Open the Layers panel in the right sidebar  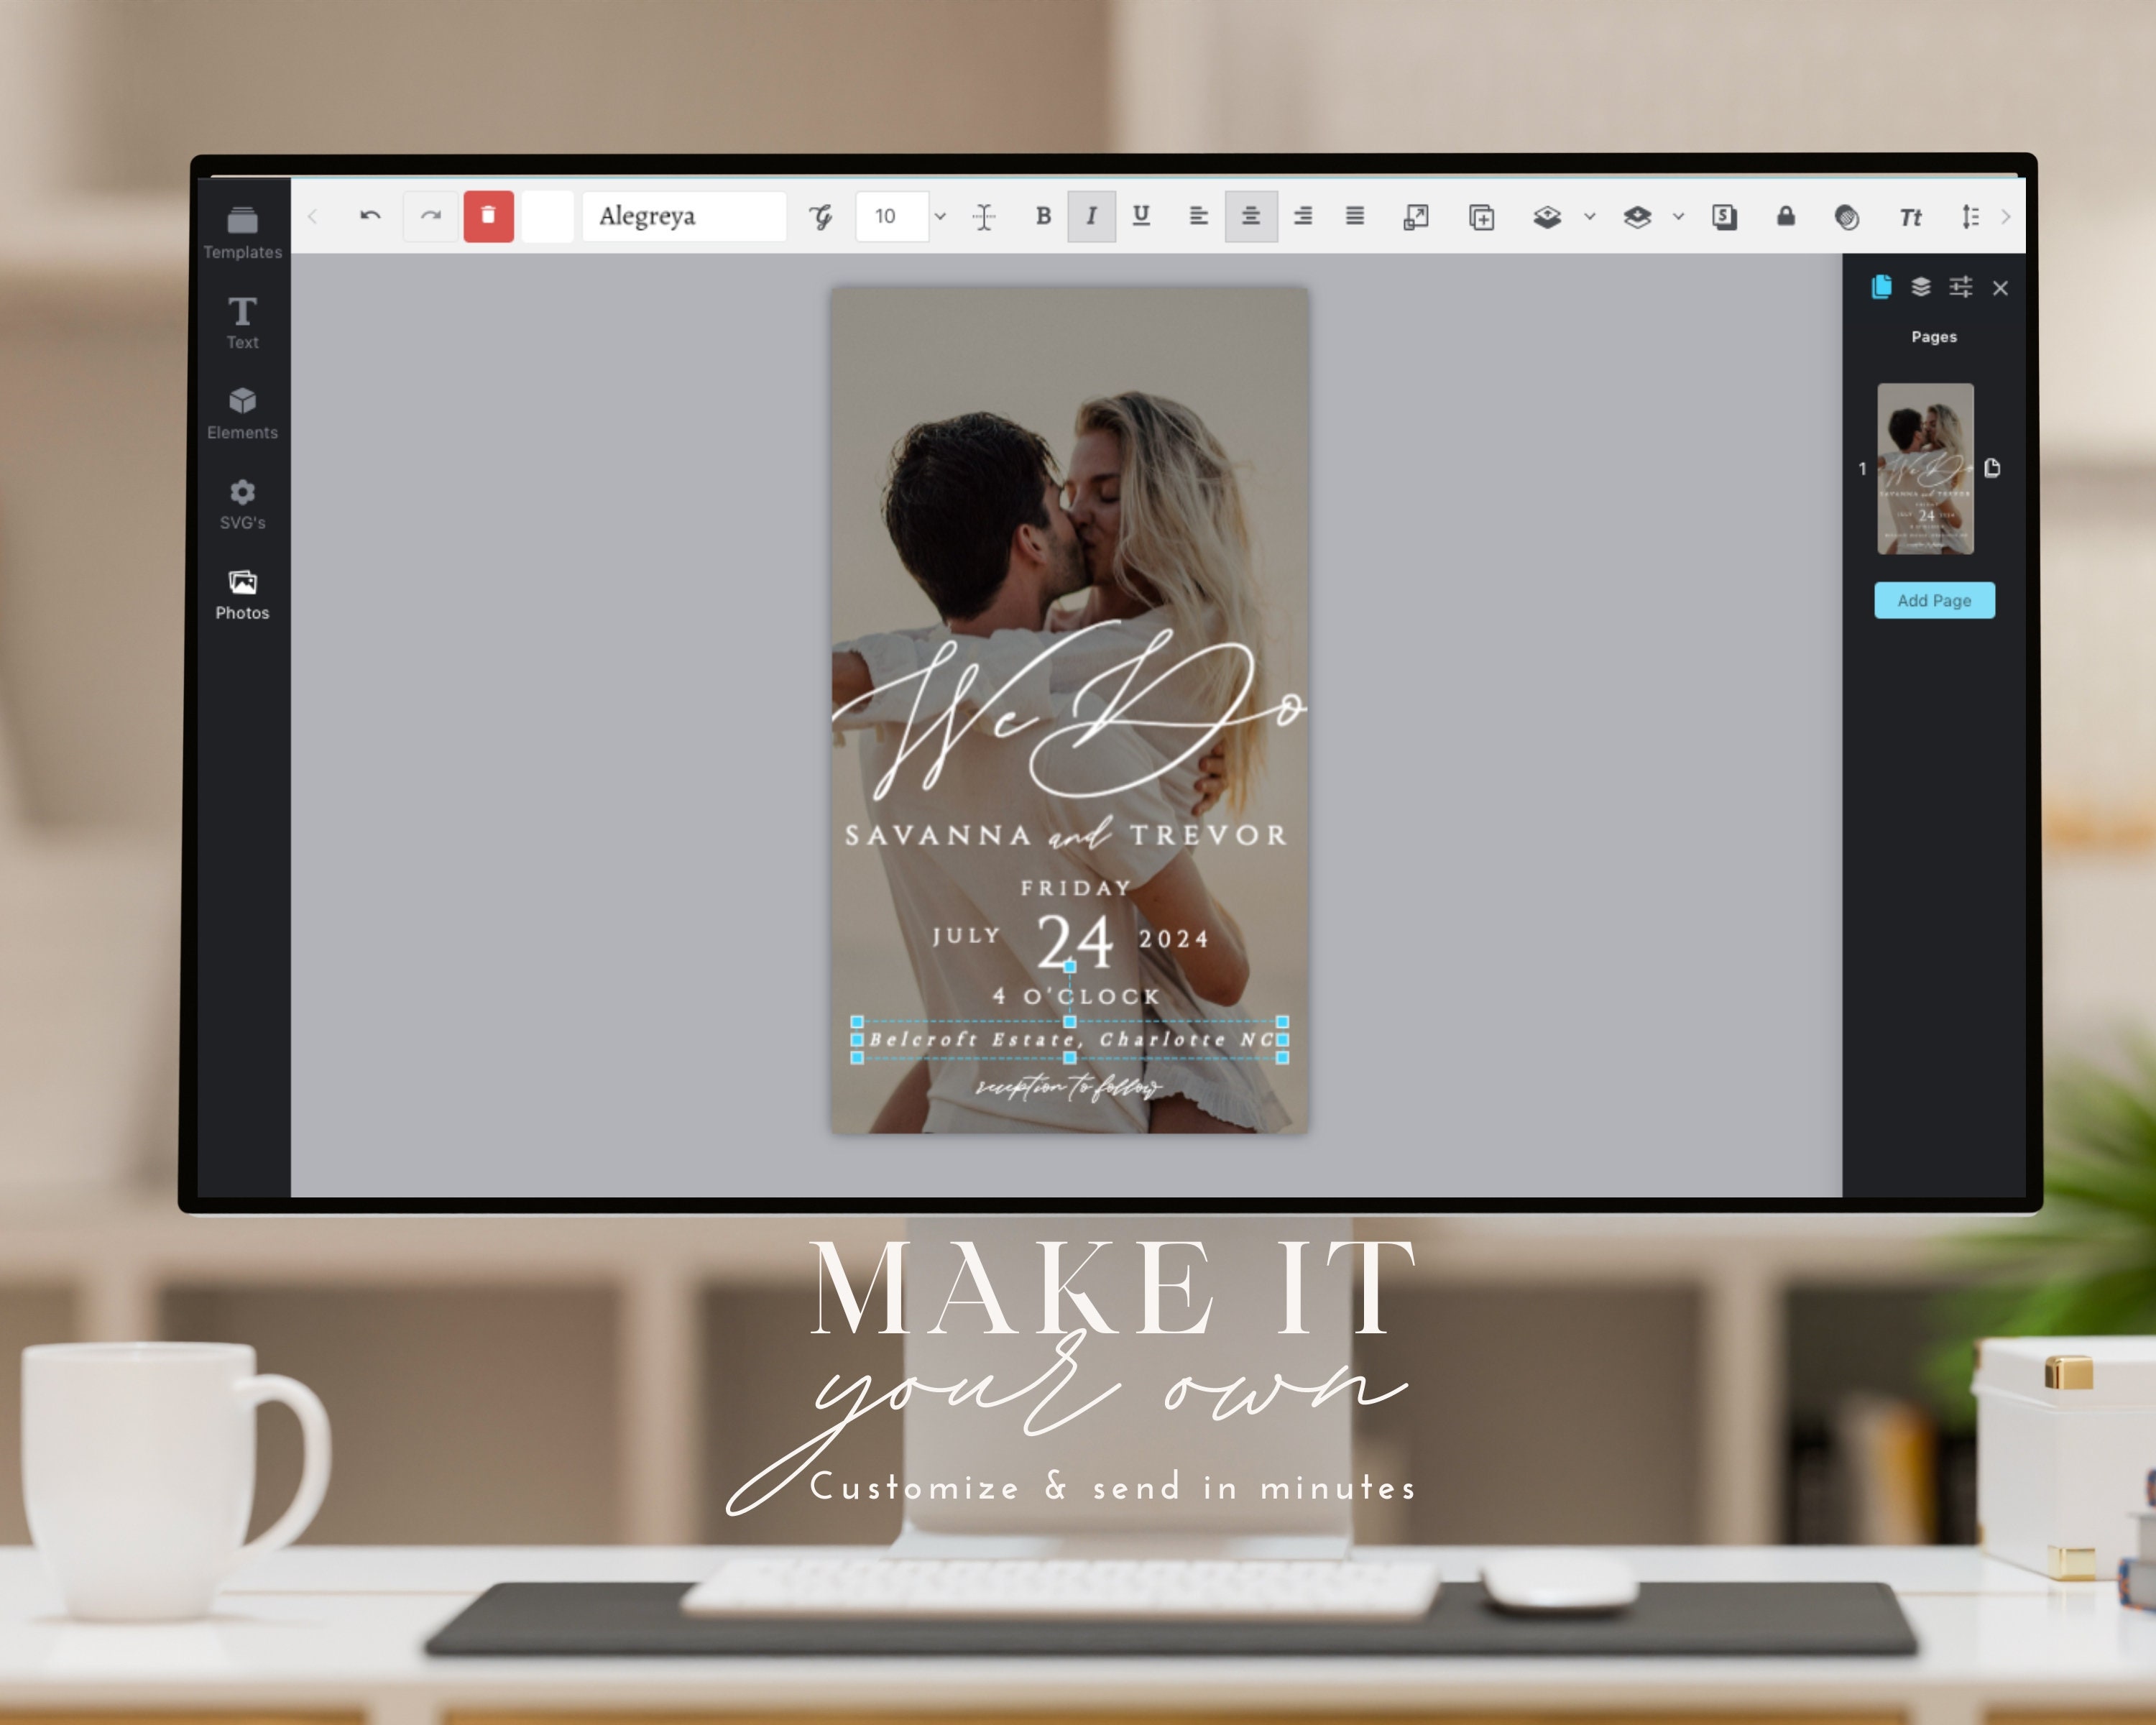(x=1920, y=287)
